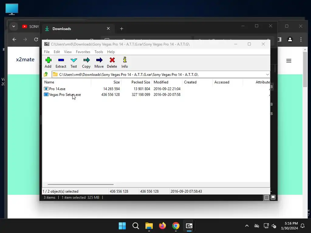Switch to details view icon in Explorer
Image resolution: width=311 pixels, height=233 pixels.
pos(266,197)
